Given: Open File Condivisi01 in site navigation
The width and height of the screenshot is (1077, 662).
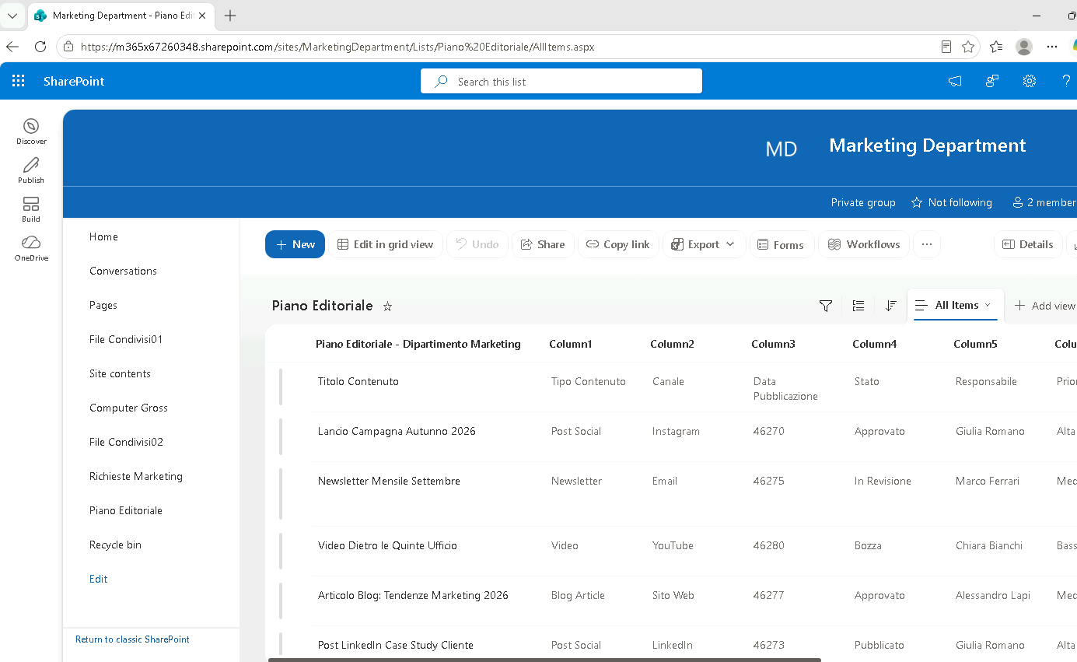Looking at the screenshot, I should pyautogui.click(x=126, y=339).
